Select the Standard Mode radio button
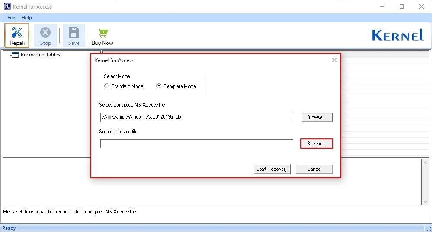Viewport: 432px width, 232px height. pyautogui.click(x=106, y=86)
